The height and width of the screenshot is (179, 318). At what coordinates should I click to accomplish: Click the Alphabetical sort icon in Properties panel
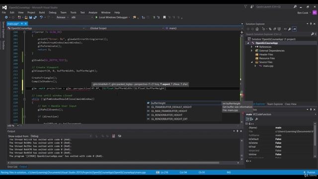[251, 119]
